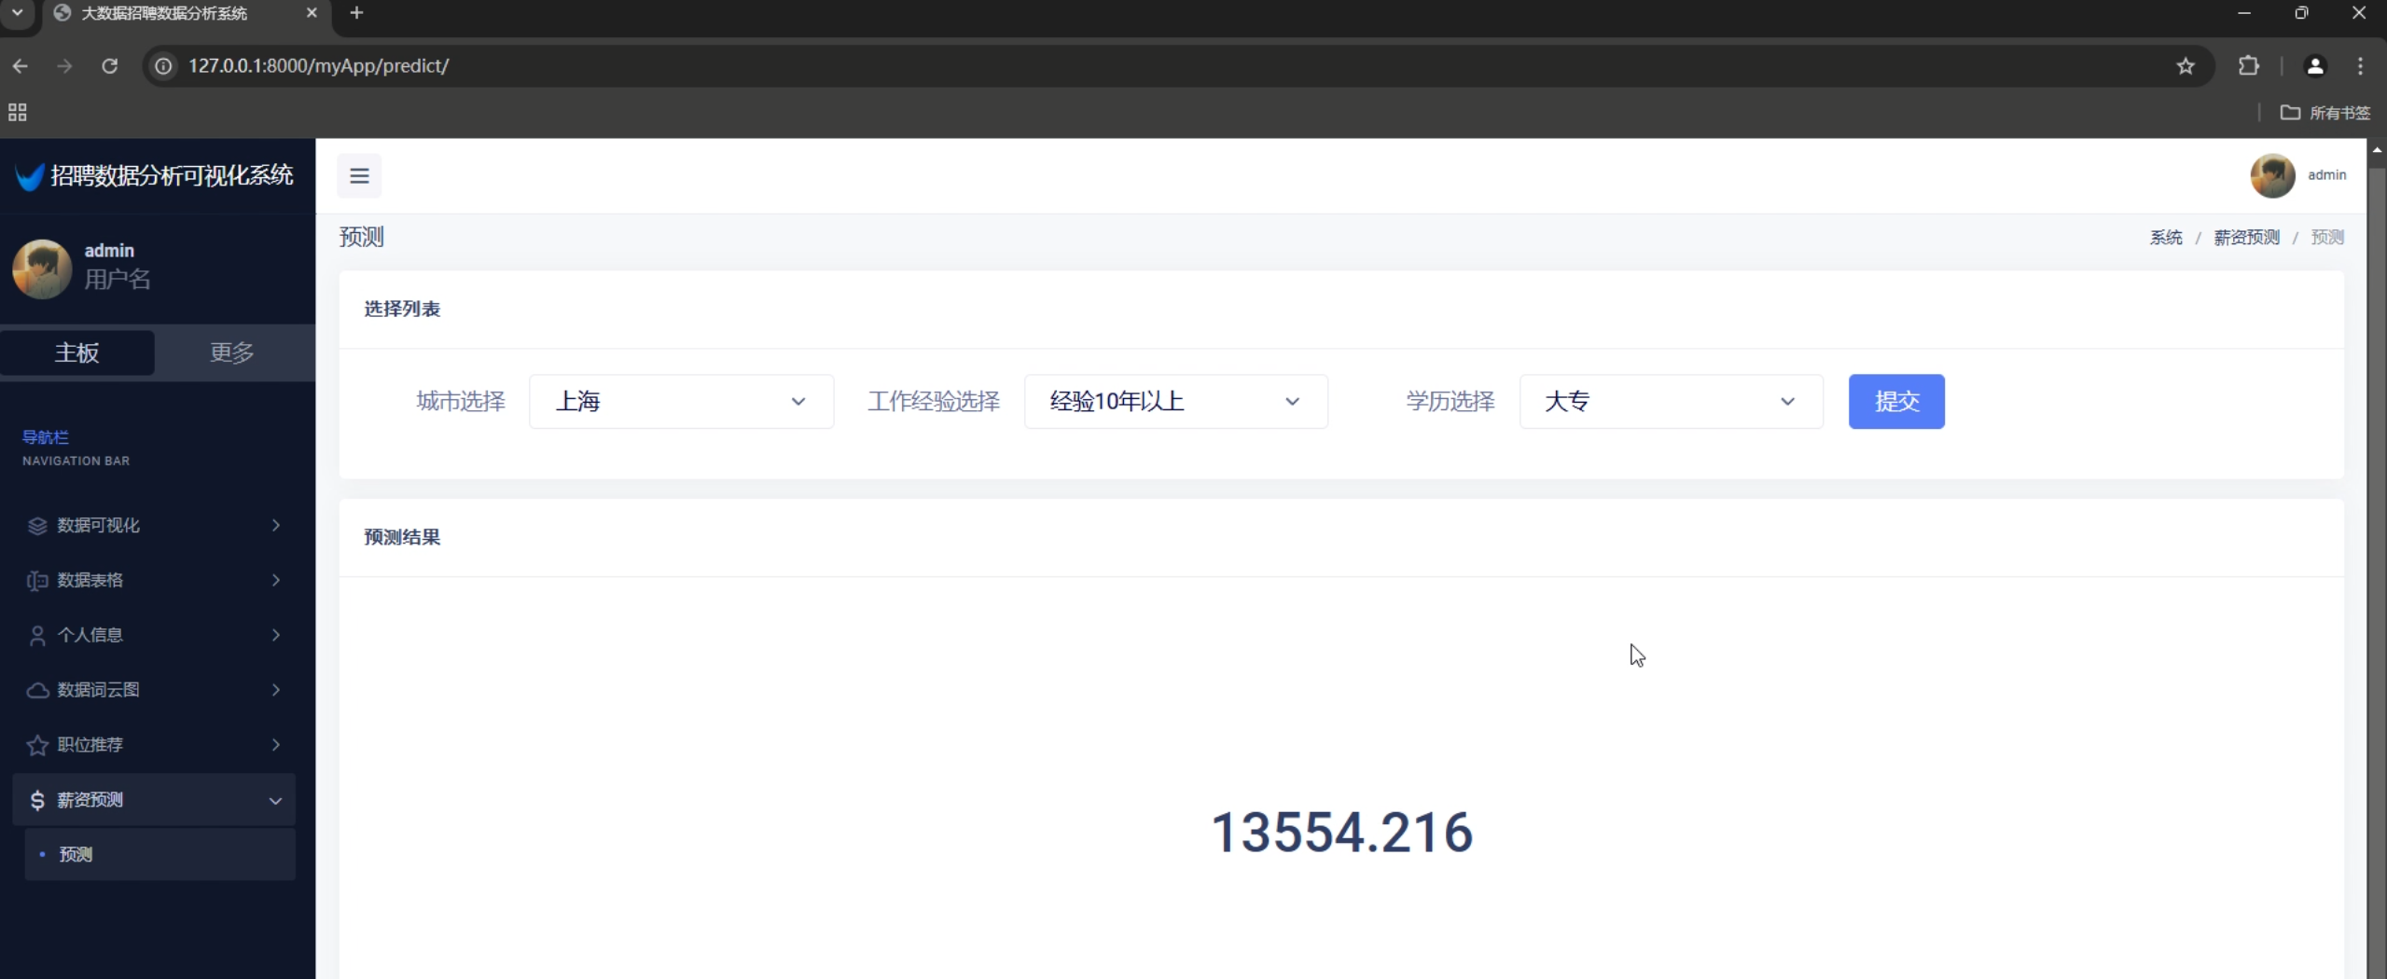Click the 数据表格 table icon
The width and height of the screenshot is (2387, 979).
(37, 581)
